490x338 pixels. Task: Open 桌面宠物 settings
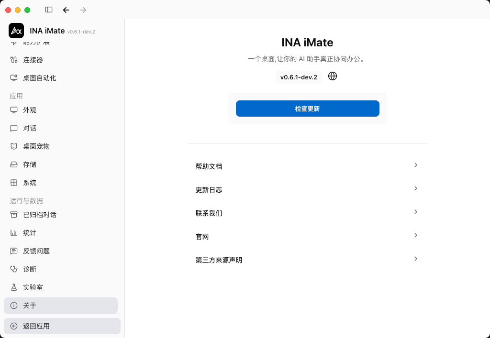click(x=61, y=146)
